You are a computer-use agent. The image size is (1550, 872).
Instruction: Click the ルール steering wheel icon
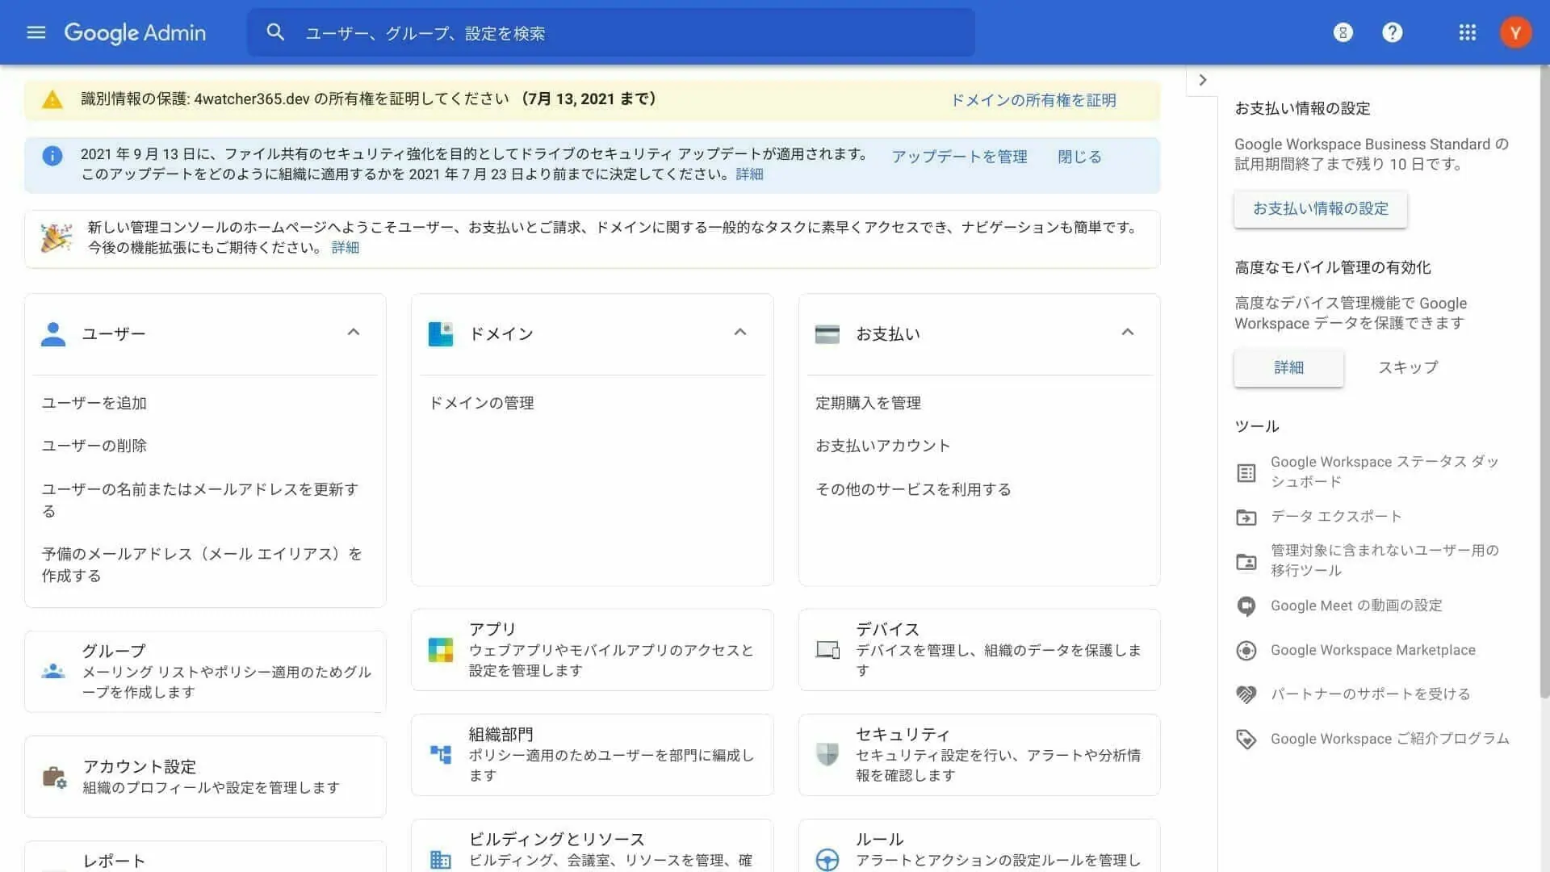coord(827,860)
